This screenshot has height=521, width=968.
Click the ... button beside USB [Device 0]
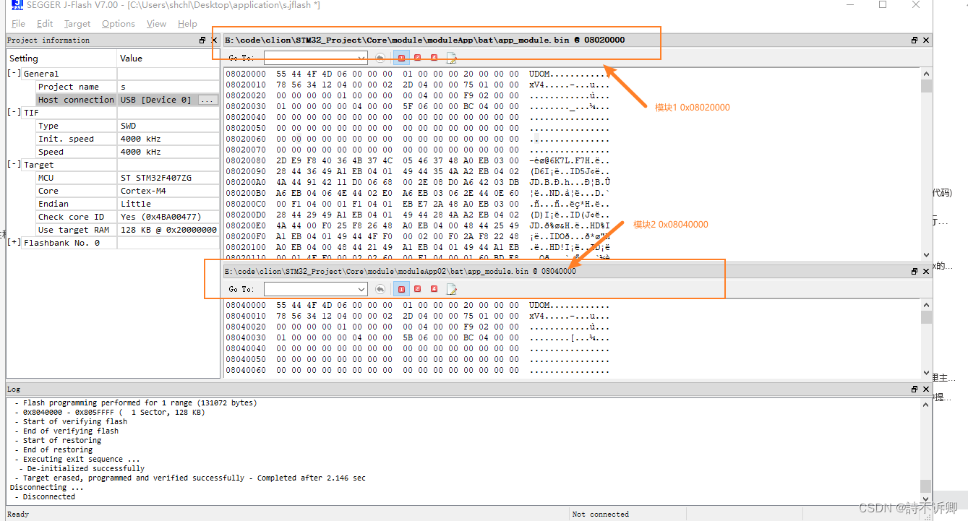[x=207, y=100]
